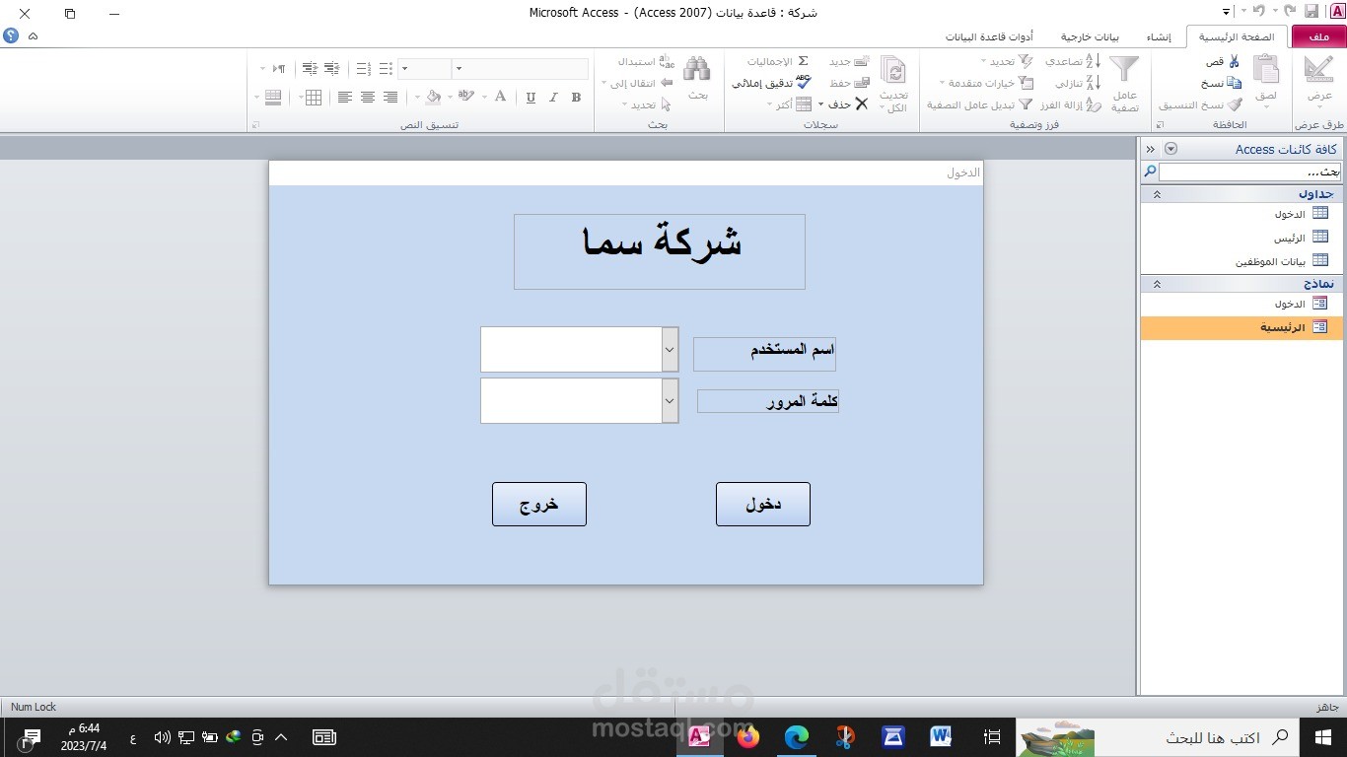The height and width of the screenshot is (757, 1347).
Task: Toggle underline formatting
Action: (531, 97)
